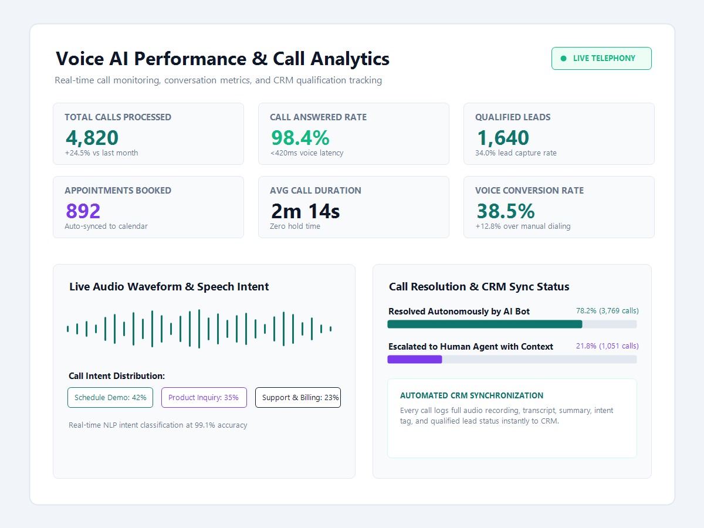Open the Qualified Leads card
This screenshot has width=704, height=528.
559,134
